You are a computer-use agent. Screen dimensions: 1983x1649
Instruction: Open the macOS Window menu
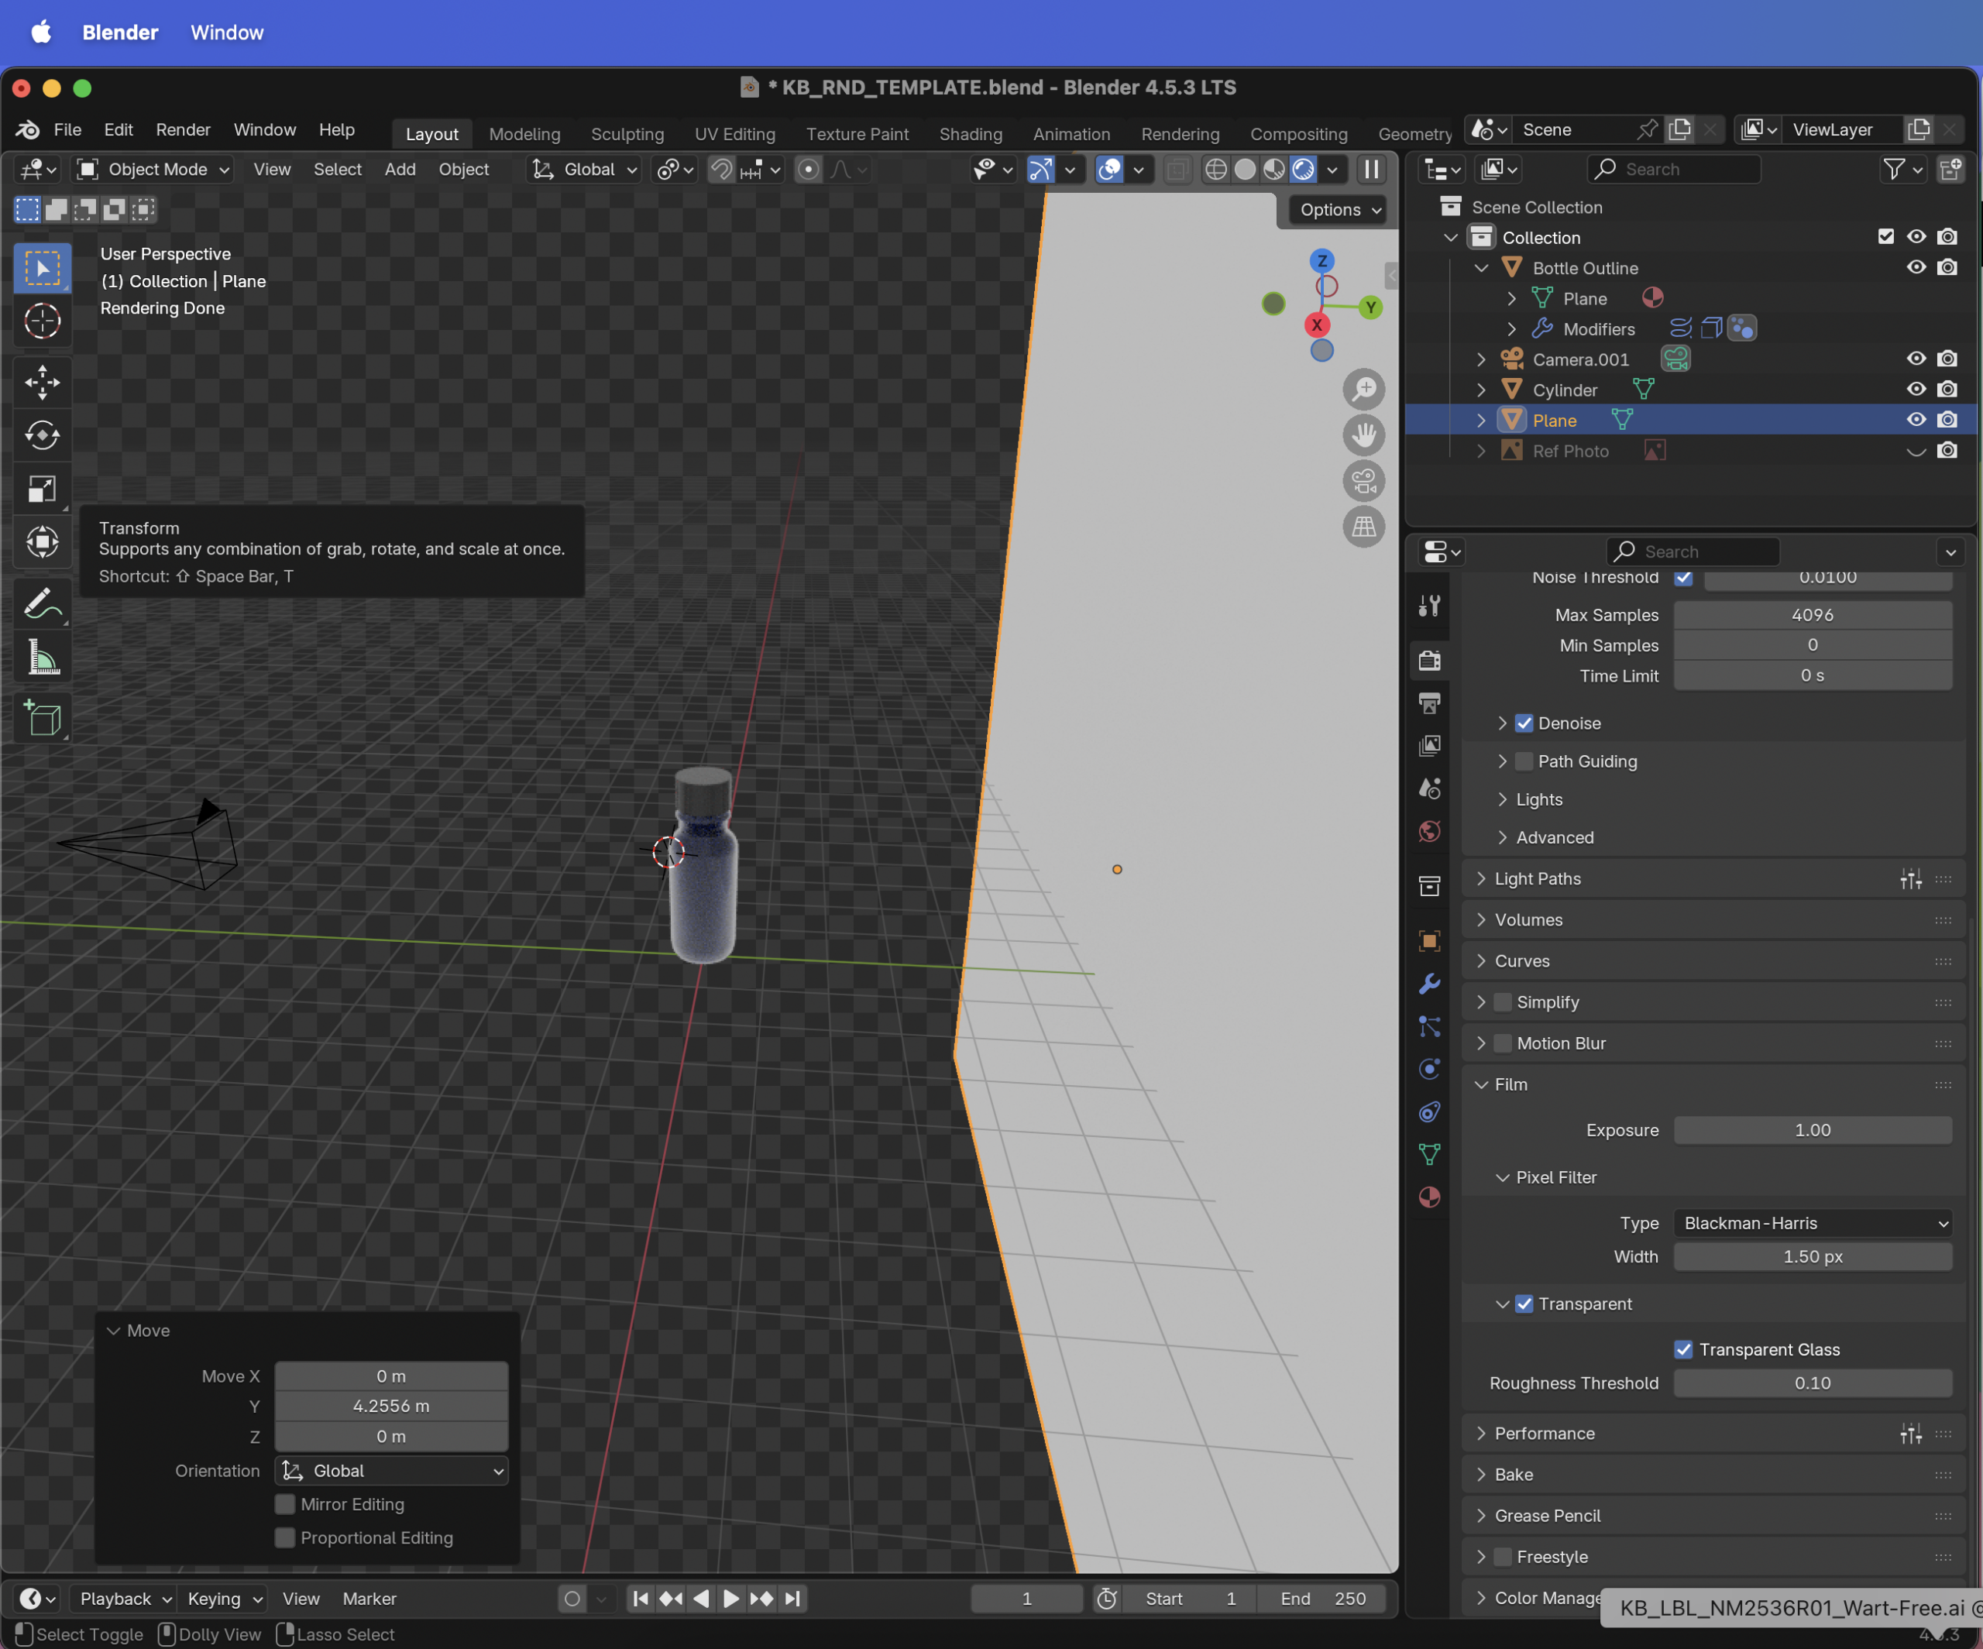click(x=227, y=32)
